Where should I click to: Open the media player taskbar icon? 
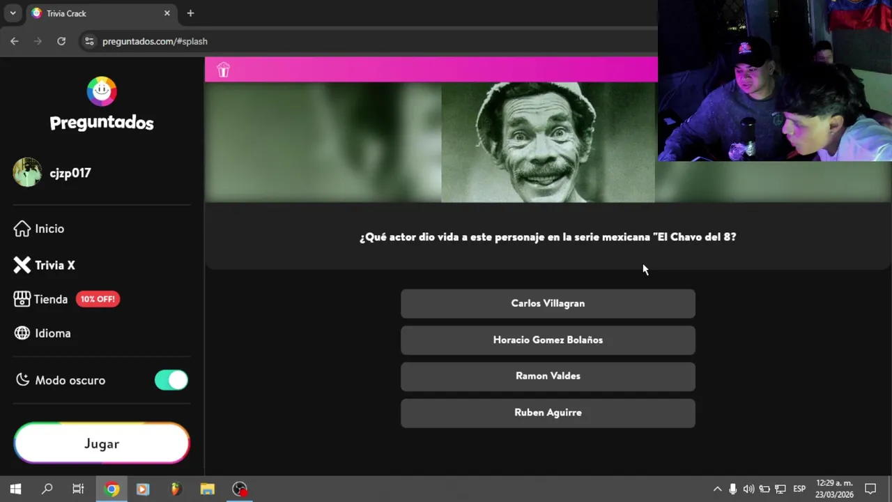click(143, 489)
